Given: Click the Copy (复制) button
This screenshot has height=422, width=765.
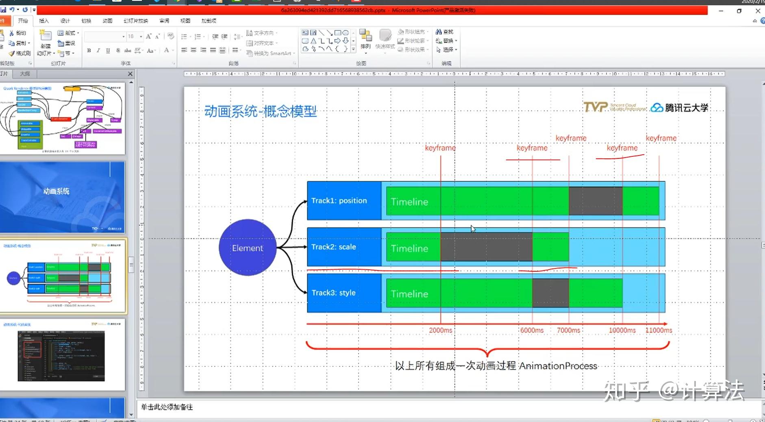Looking at the screenshot, I should 20,43.
